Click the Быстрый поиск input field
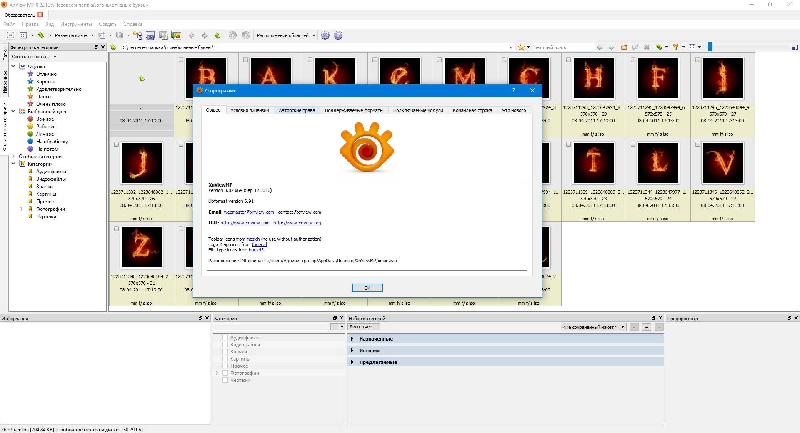The height and width of the screenshot is (433, 800). [564, 47]
